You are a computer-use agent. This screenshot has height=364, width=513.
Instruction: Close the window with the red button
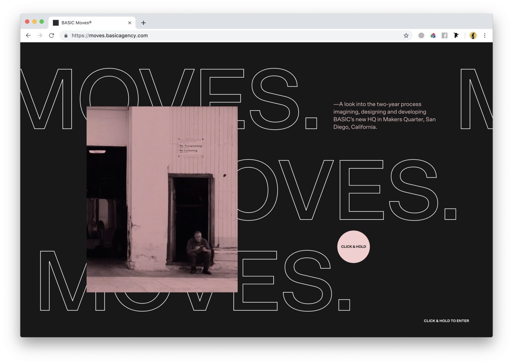27,22
